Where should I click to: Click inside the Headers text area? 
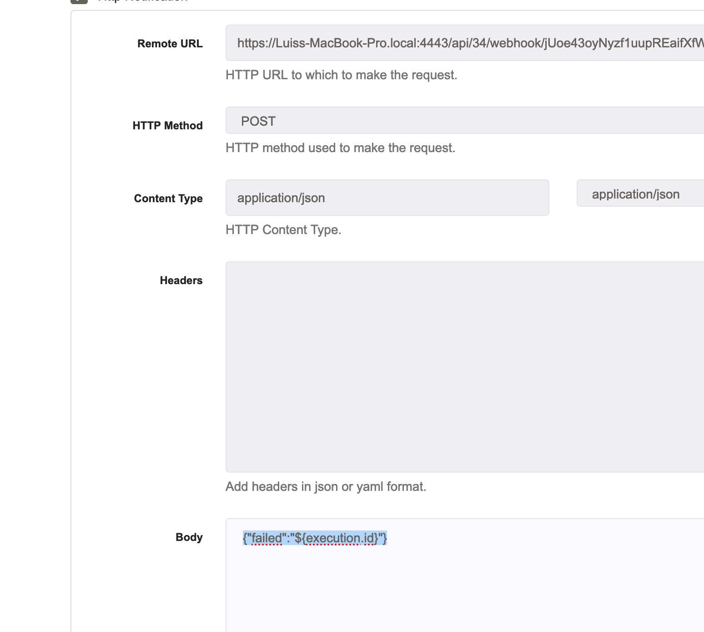tap(465, 367)
